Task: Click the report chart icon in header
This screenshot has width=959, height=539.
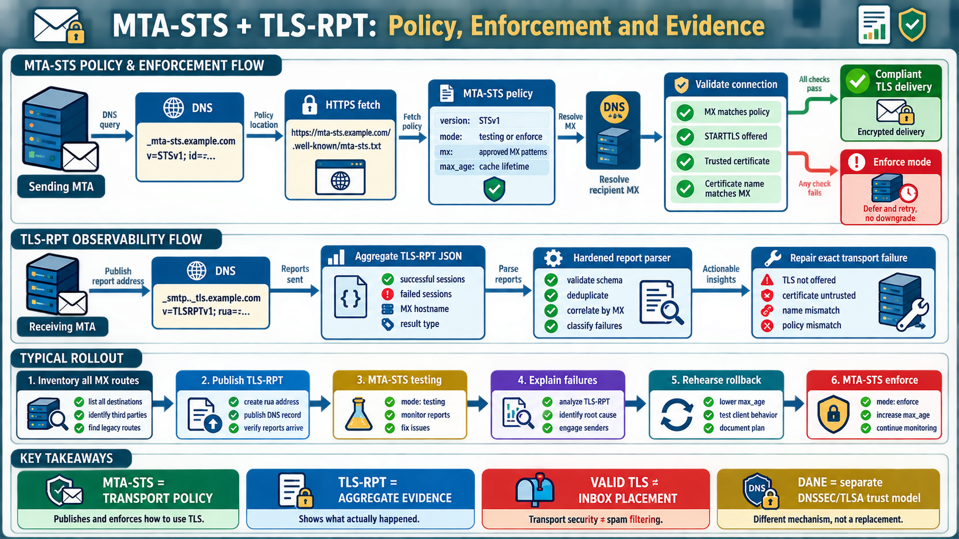Action: (x=874, y=25)
